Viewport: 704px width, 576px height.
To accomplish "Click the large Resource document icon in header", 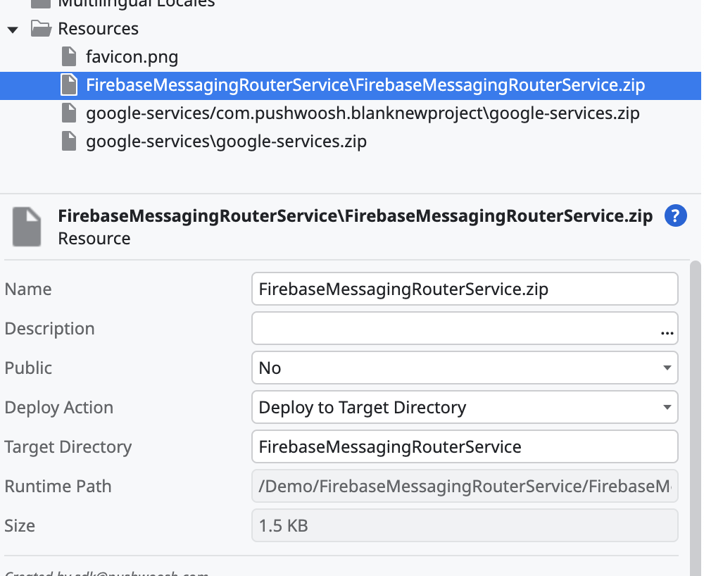I will 27,227.
